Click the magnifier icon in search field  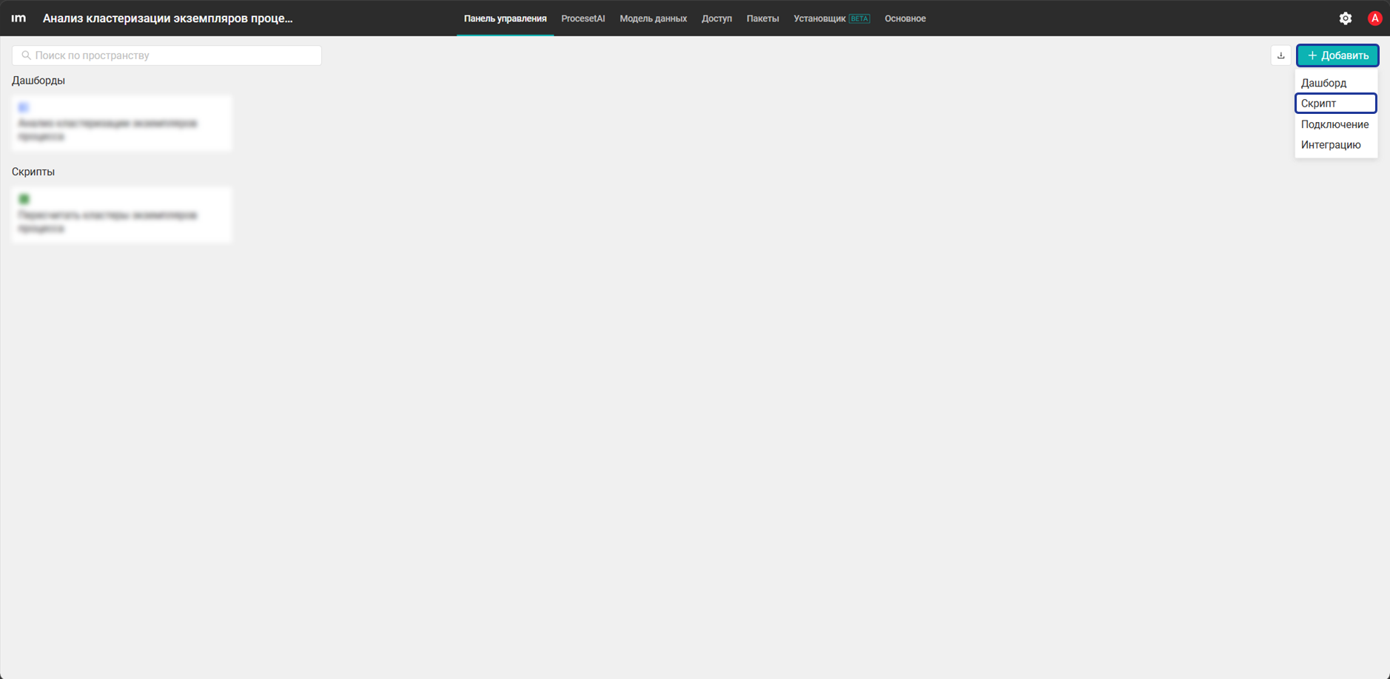click(x=26, y=55)
